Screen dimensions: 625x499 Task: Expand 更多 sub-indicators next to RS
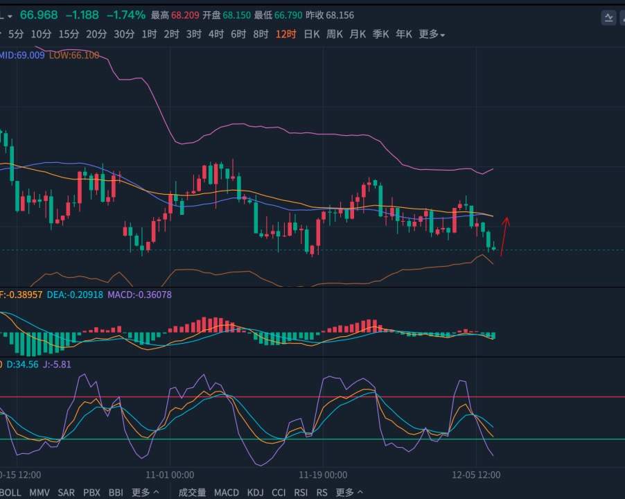coord(349,493)
